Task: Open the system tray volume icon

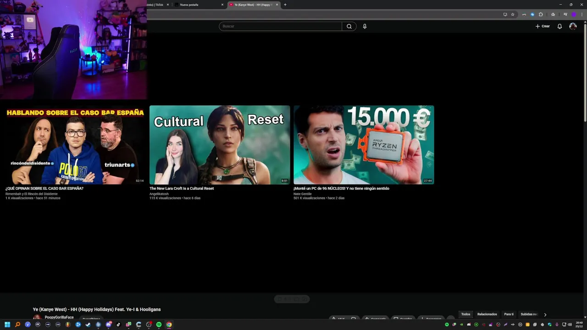Action: click(x=570, y=324)
